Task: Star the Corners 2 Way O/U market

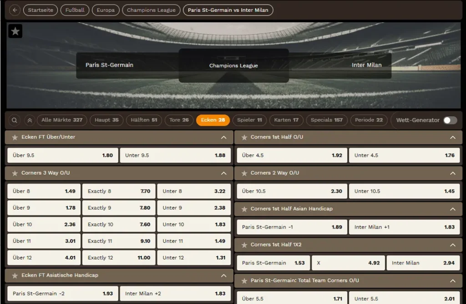Action: coord(244,173)
